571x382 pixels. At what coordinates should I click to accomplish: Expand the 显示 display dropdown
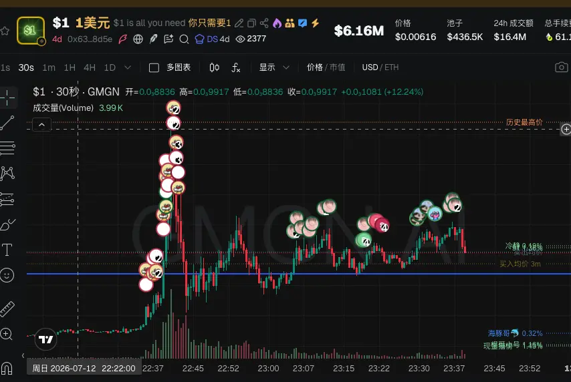click(274, 67)
